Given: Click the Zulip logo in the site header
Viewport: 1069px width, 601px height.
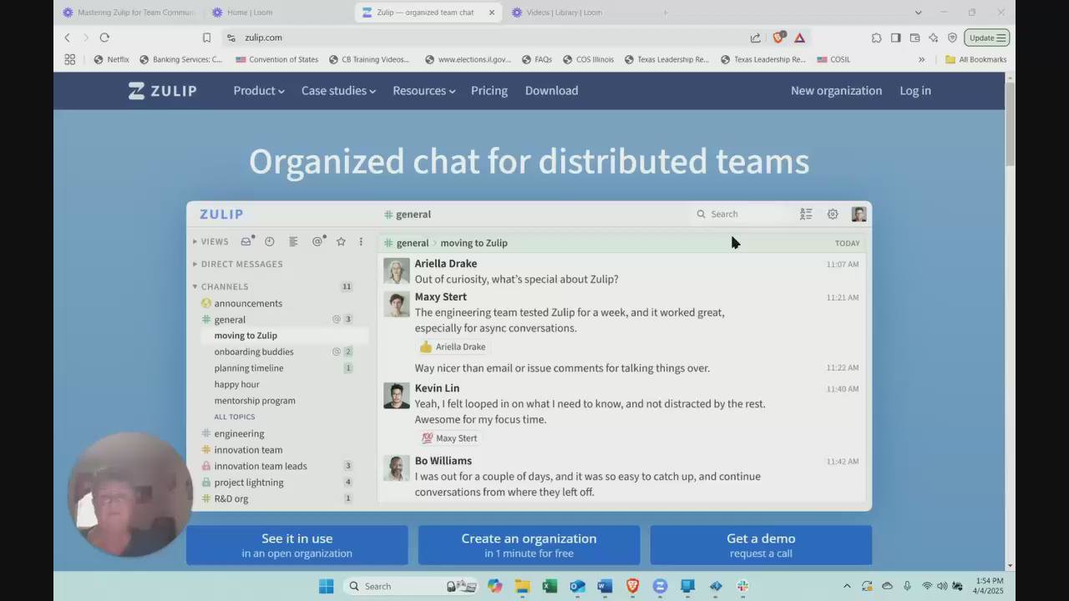Looking at the screenshot, I should point(163,91).
